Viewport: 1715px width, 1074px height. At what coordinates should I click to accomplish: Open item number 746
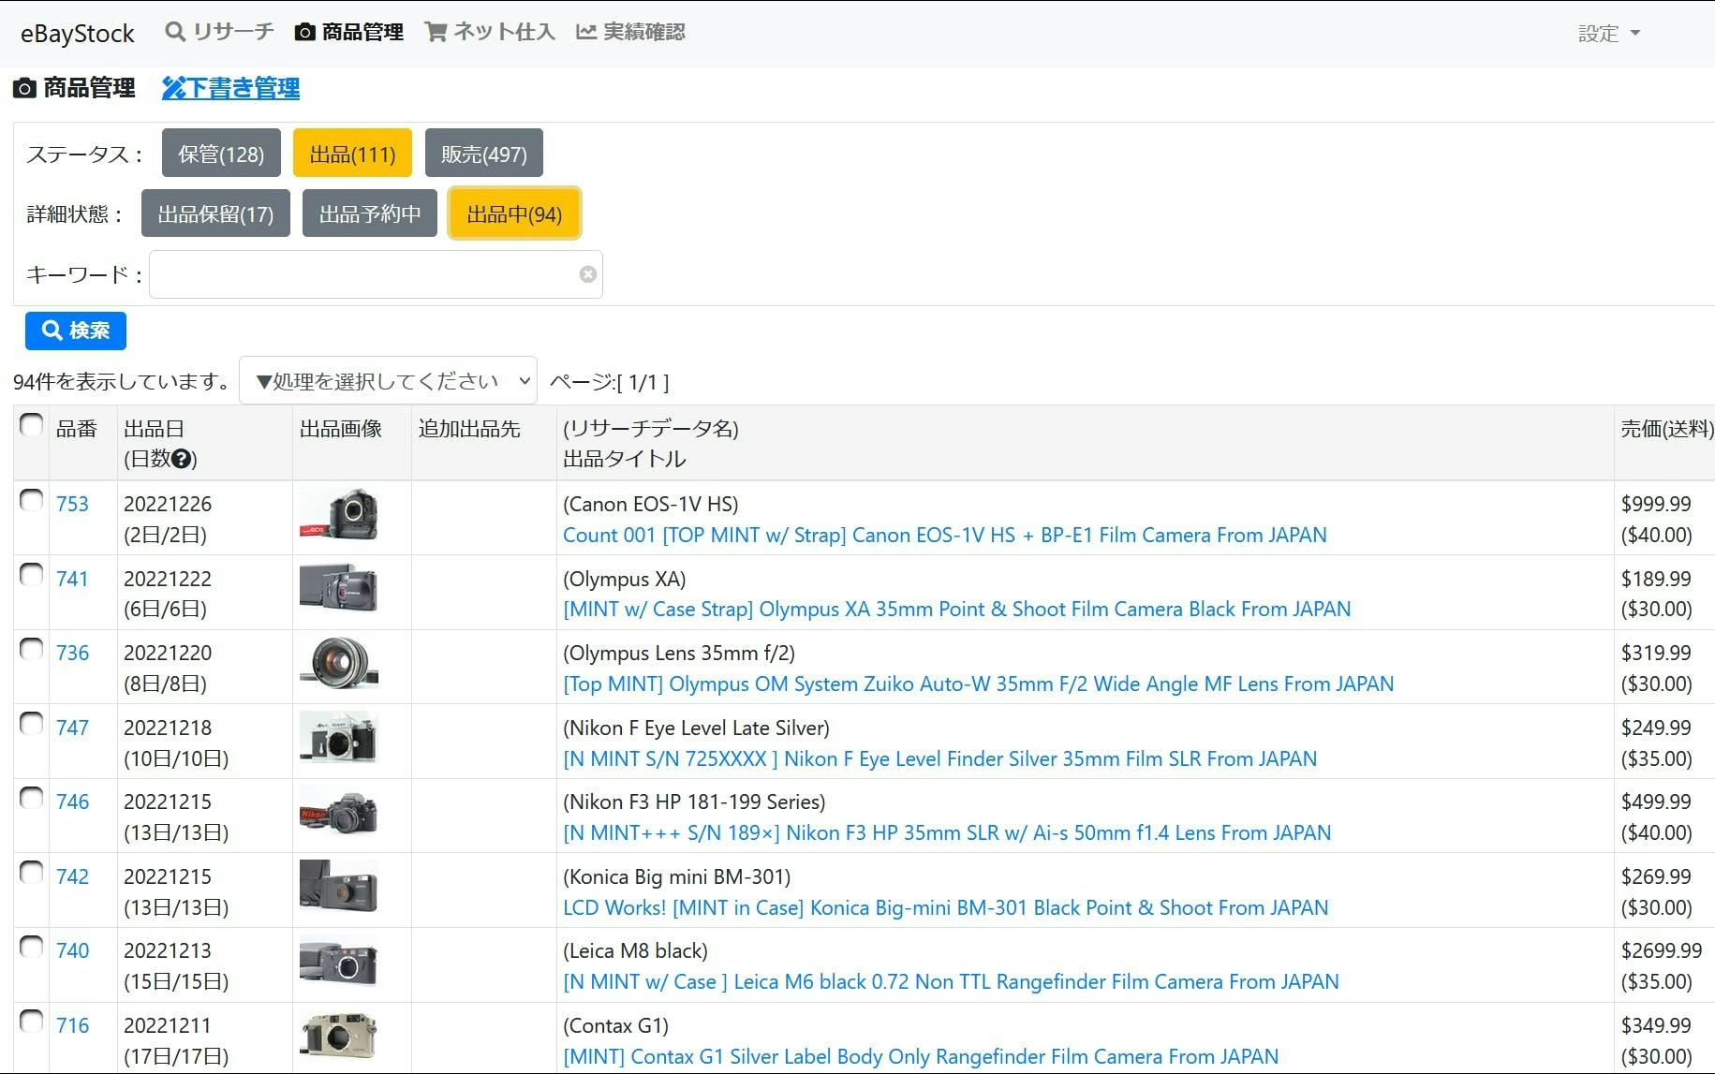tap(72, 802)
